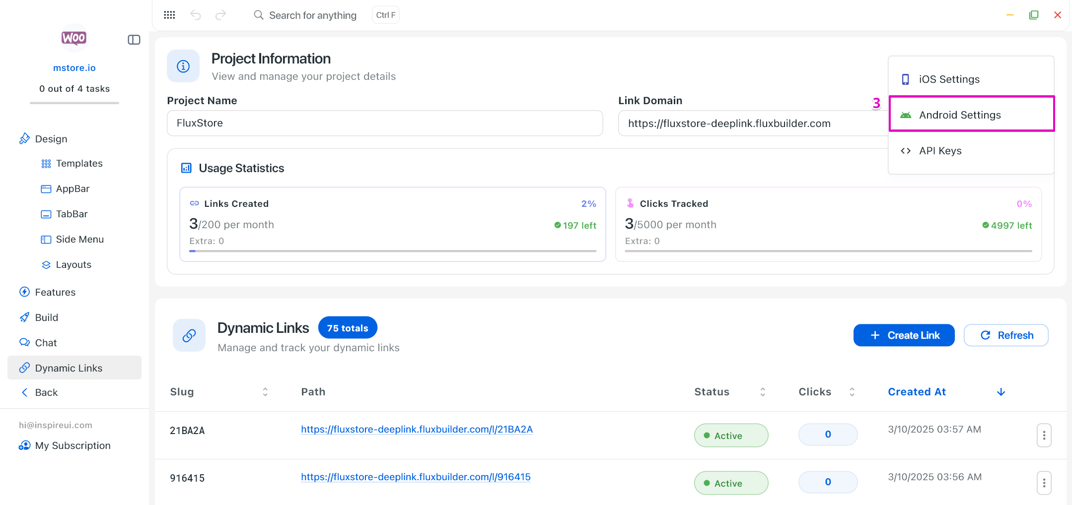Click the Dynamic Links chain icon
Image resolution: width=1072 pixels, height=505 pixels.
click(189, 336)
